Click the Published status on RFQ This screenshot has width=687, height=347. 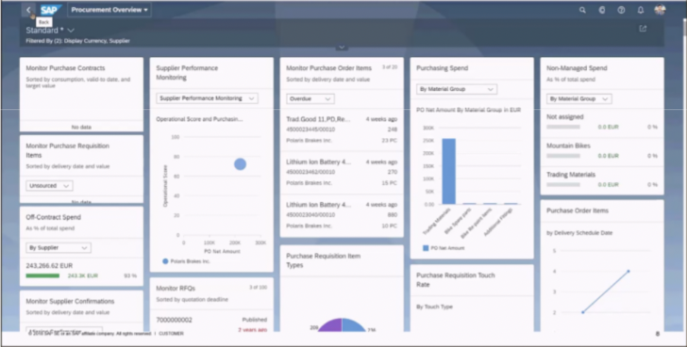click(x=254, y=319)
